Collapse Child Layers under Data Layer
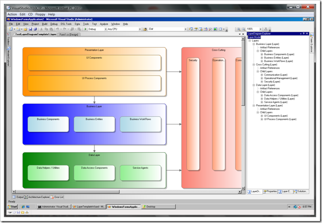Image resolution: width=322 pixels, height=223 pixels. pos(258,92)
